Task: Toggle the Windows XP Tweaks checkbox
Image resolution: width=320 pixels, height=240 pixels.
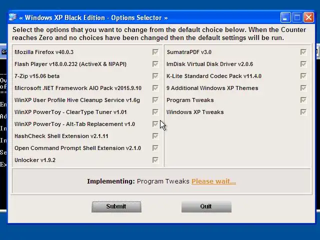Action: 303,112
